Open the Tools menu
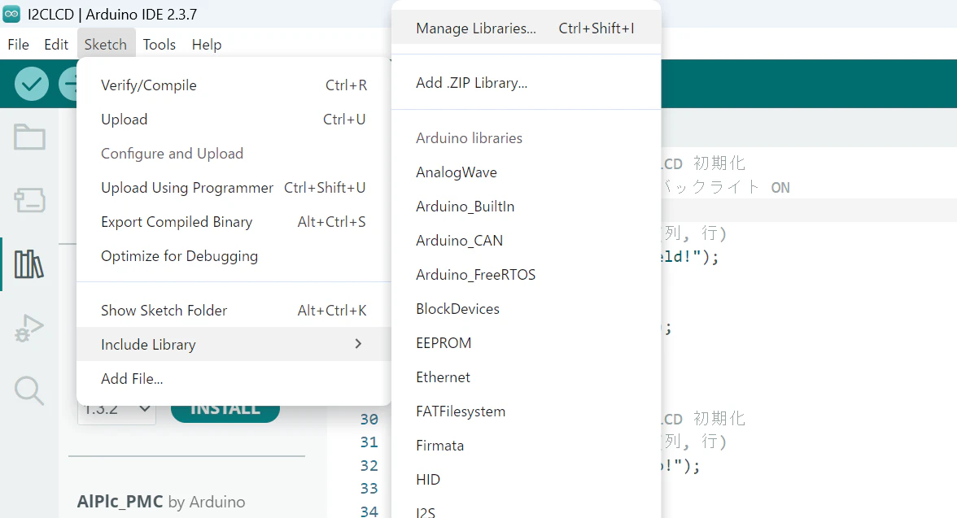The height and width of the screenshot is (518, 957). (x=159, y=45)
